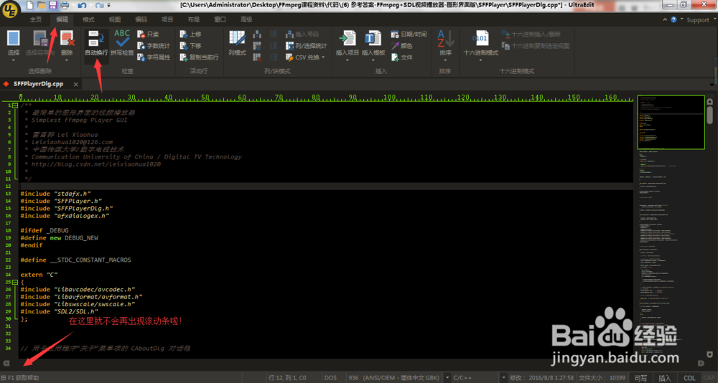Click the 行 12, 列 1 status bar position
The width and height of the screenshot is (718, 383).
[x=288, y=378]
